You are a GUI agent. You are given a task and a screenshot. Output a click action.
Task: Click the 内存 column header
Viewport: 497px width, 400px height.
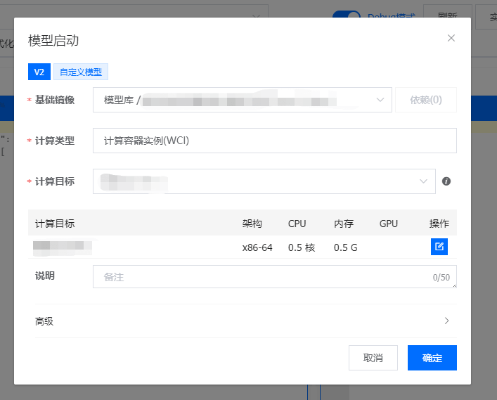tap(344, 224)
